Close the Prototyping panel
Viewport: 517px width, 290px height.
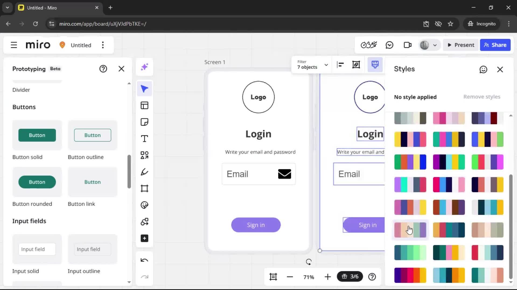point(121,69)
